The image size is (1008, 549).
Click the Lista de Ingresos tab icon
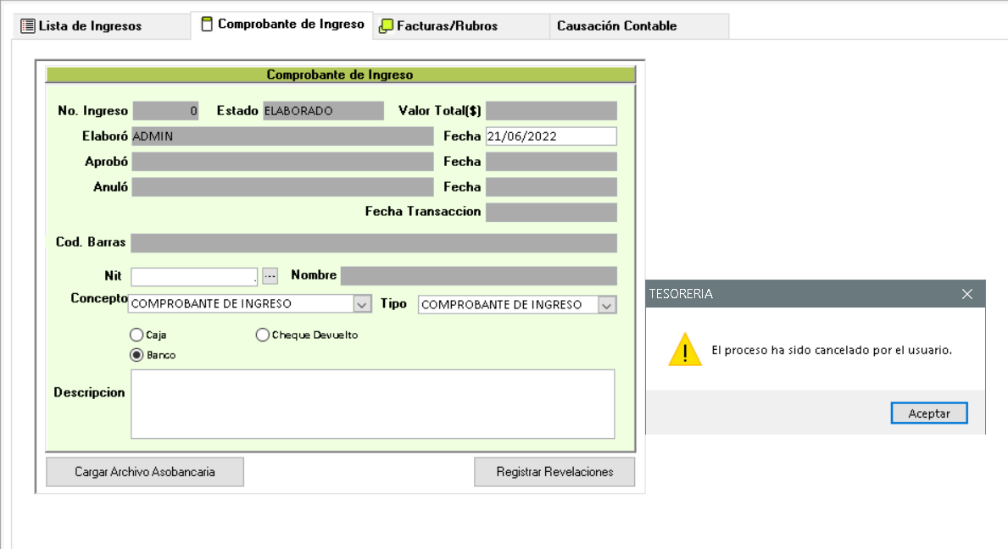click(28, 26)
